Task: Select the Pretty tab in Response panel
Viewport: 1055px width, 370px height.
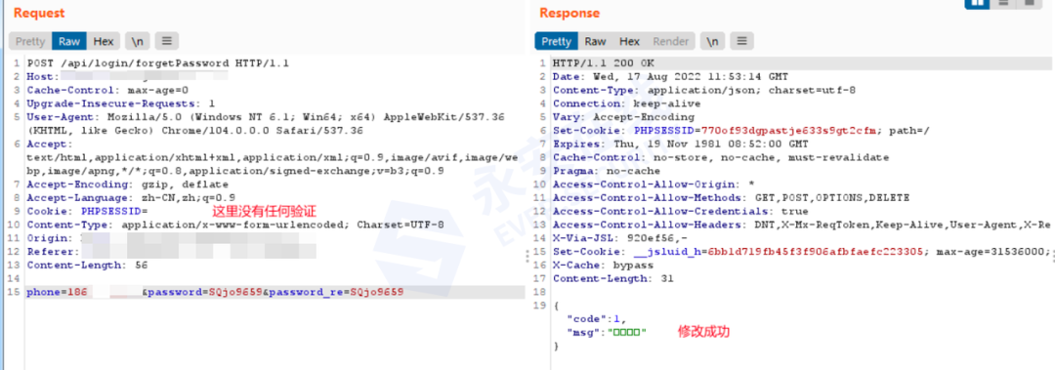Action: click(557, 41)
